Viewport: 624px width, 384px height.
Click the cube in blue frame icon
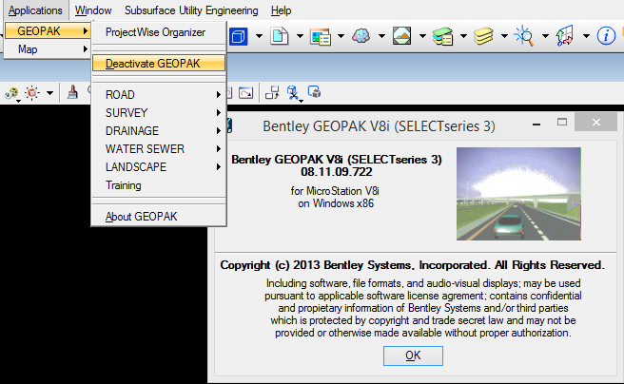(315, 92)
